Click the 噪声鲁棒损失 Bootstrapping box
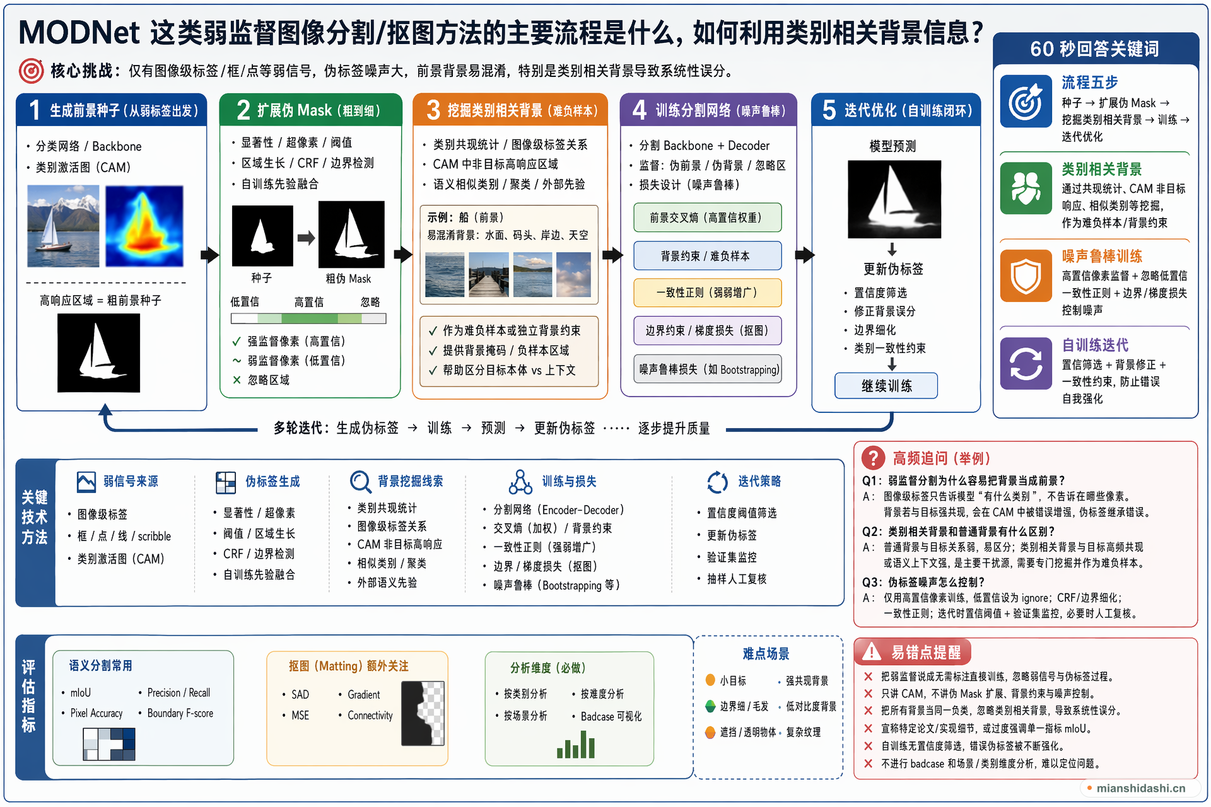This screenshot has height=807, width=1211. [707, 369]
